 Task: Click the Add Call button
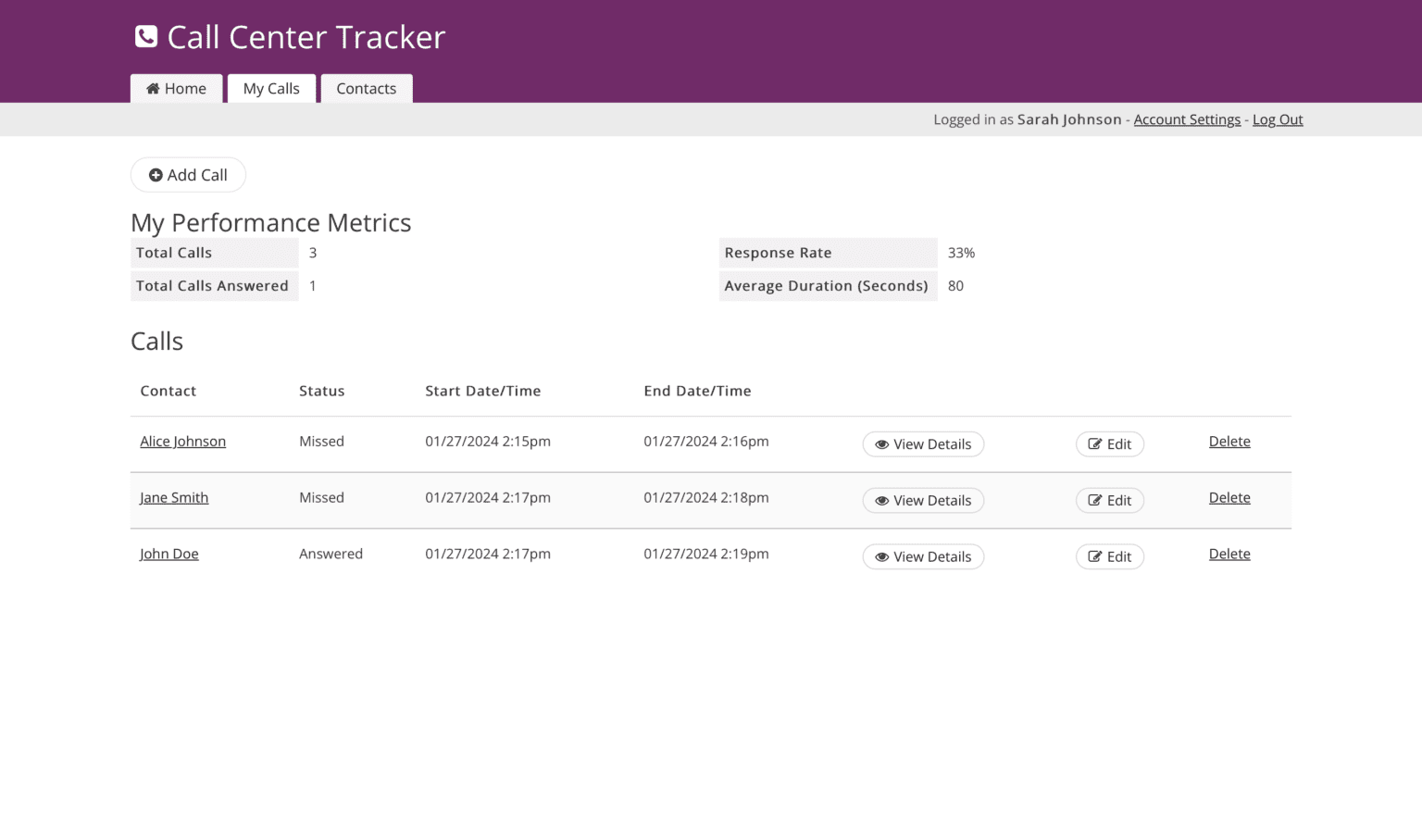coord(188,174)
